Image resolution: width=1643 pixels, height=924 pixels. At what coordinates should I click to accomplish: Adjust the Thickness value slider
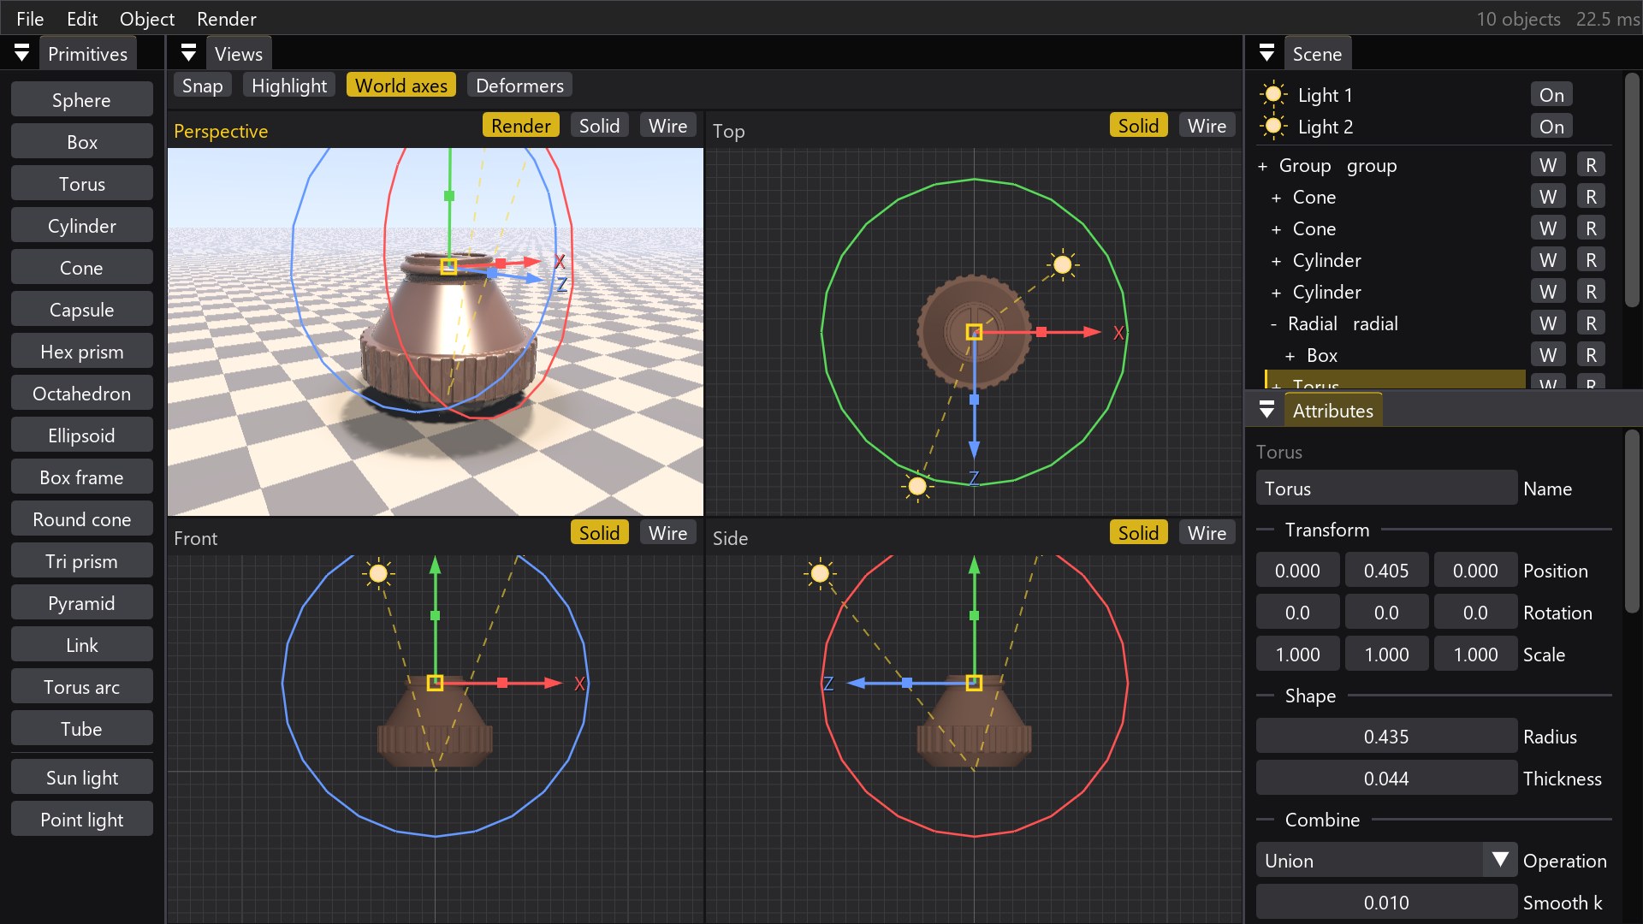[1386, 779]
